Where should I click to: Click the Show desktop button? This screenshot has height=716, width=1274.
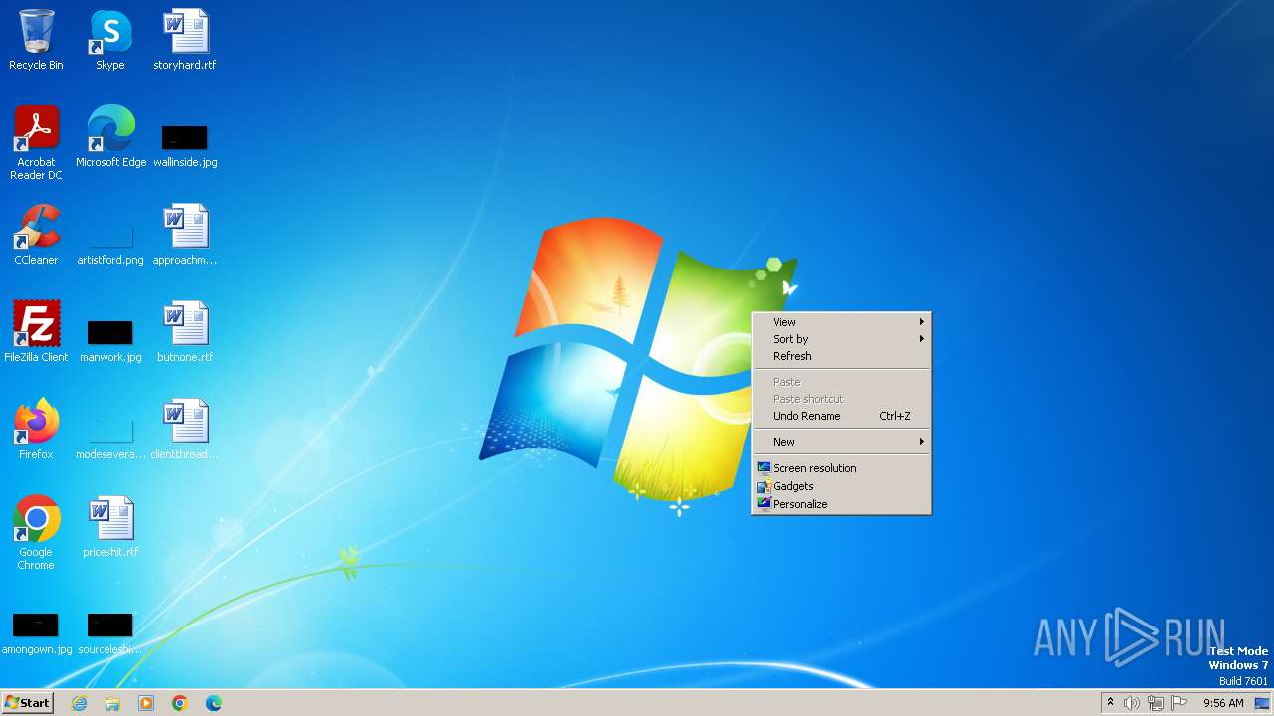pyautogui.click(x=1262, y=703)
